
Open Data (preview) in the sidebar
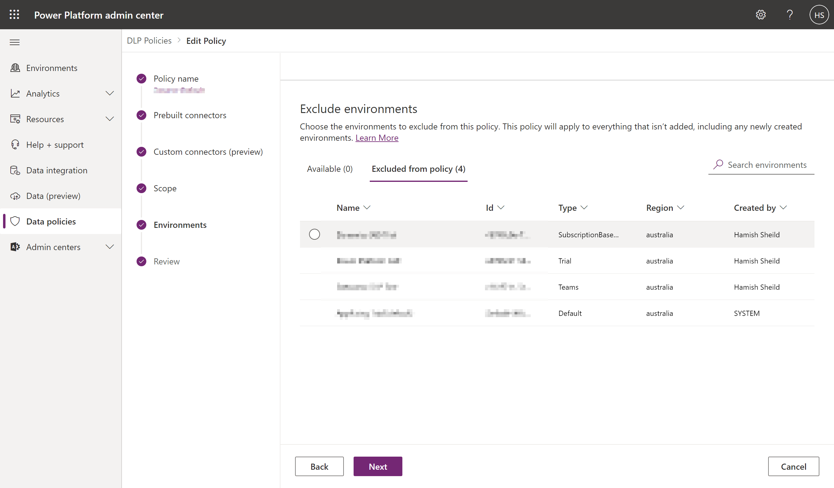click(53, 195)
